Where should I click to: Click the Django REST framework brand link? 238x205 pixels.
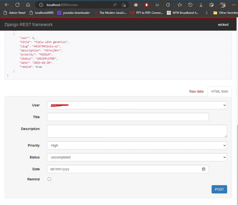(29, 24)
